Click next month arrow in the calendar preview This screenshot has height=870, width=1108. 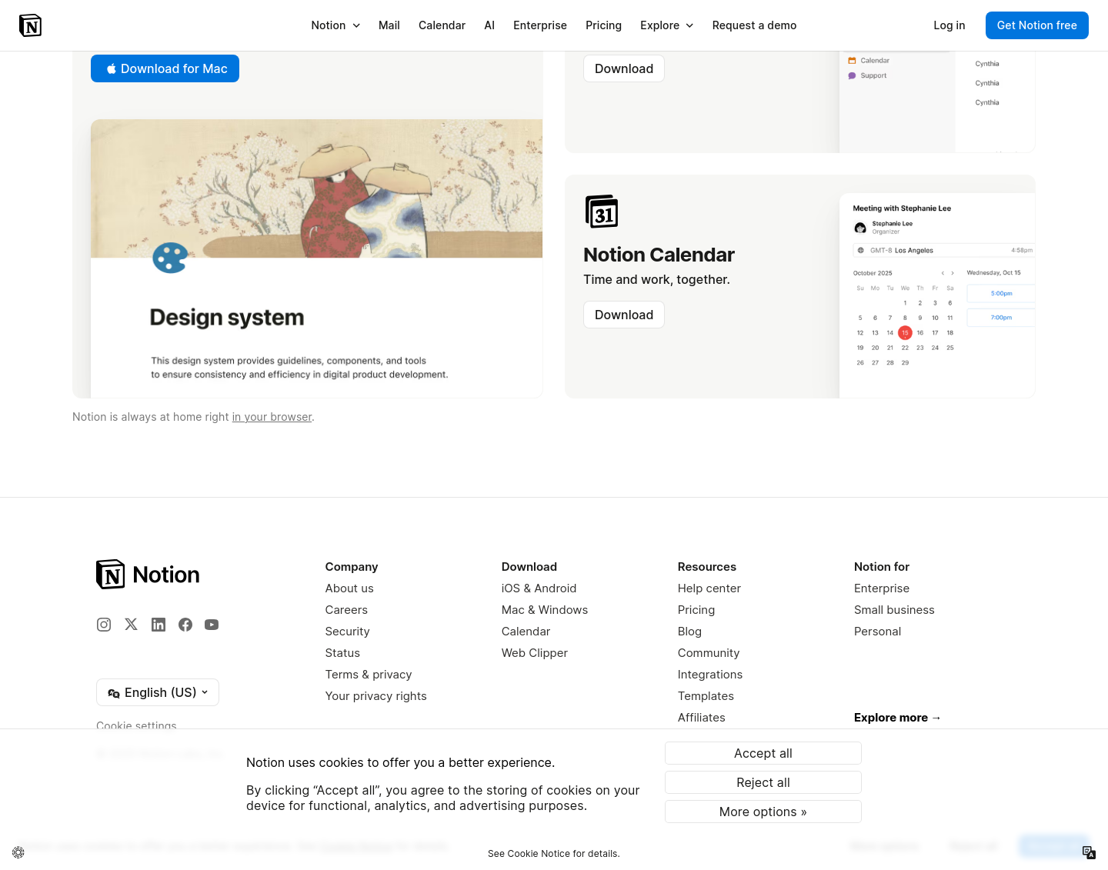953,273
